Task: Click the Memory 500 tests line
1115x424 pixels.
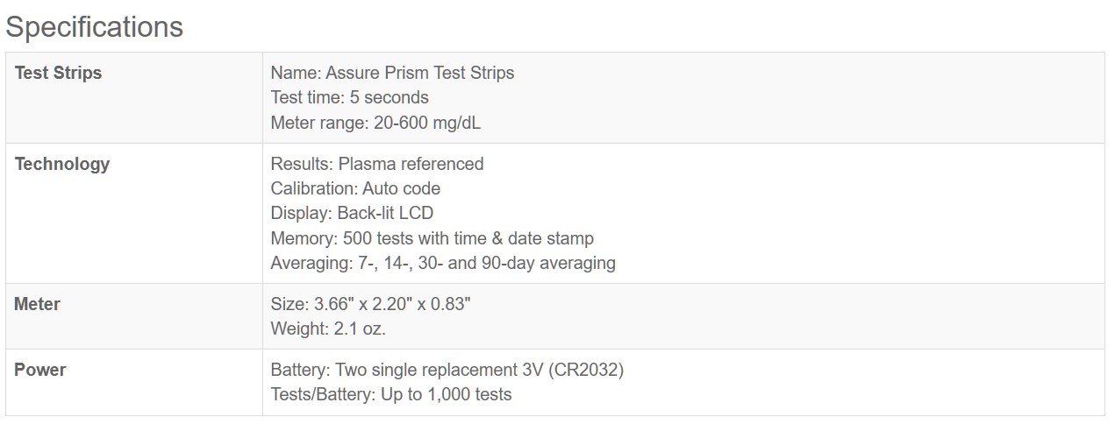Action: coord(432,238)
